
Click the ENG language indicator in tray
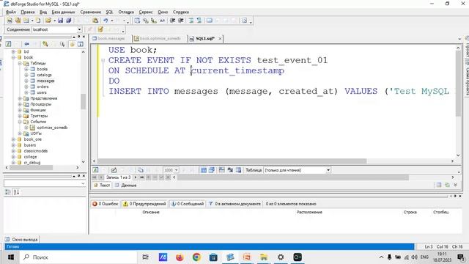click(x=424, y=257)
